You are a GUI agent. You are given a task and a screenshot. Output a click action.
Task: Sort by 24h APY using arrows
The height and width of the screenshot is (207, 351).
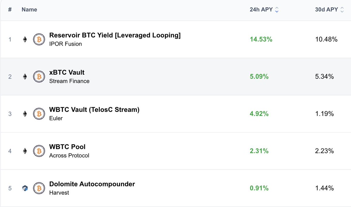(277, 10)
